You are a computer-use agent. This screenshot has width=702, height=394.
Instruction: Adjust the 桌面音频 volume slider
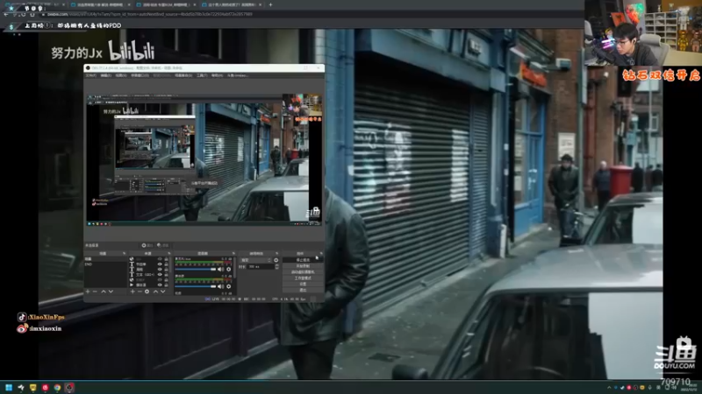click(x=196, y=286)
